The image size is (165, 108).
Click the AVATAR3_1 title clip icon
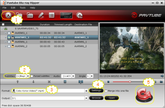coord(13,33)
